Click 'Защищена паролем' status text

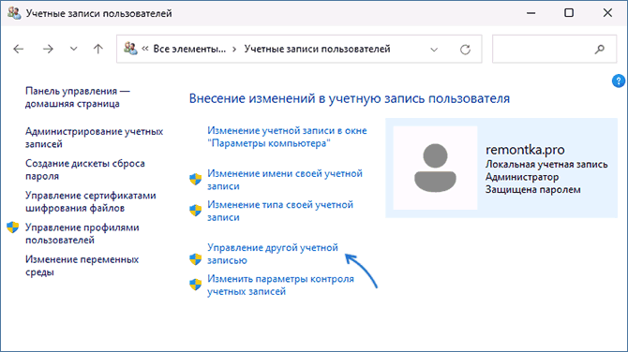click(532, 190)
